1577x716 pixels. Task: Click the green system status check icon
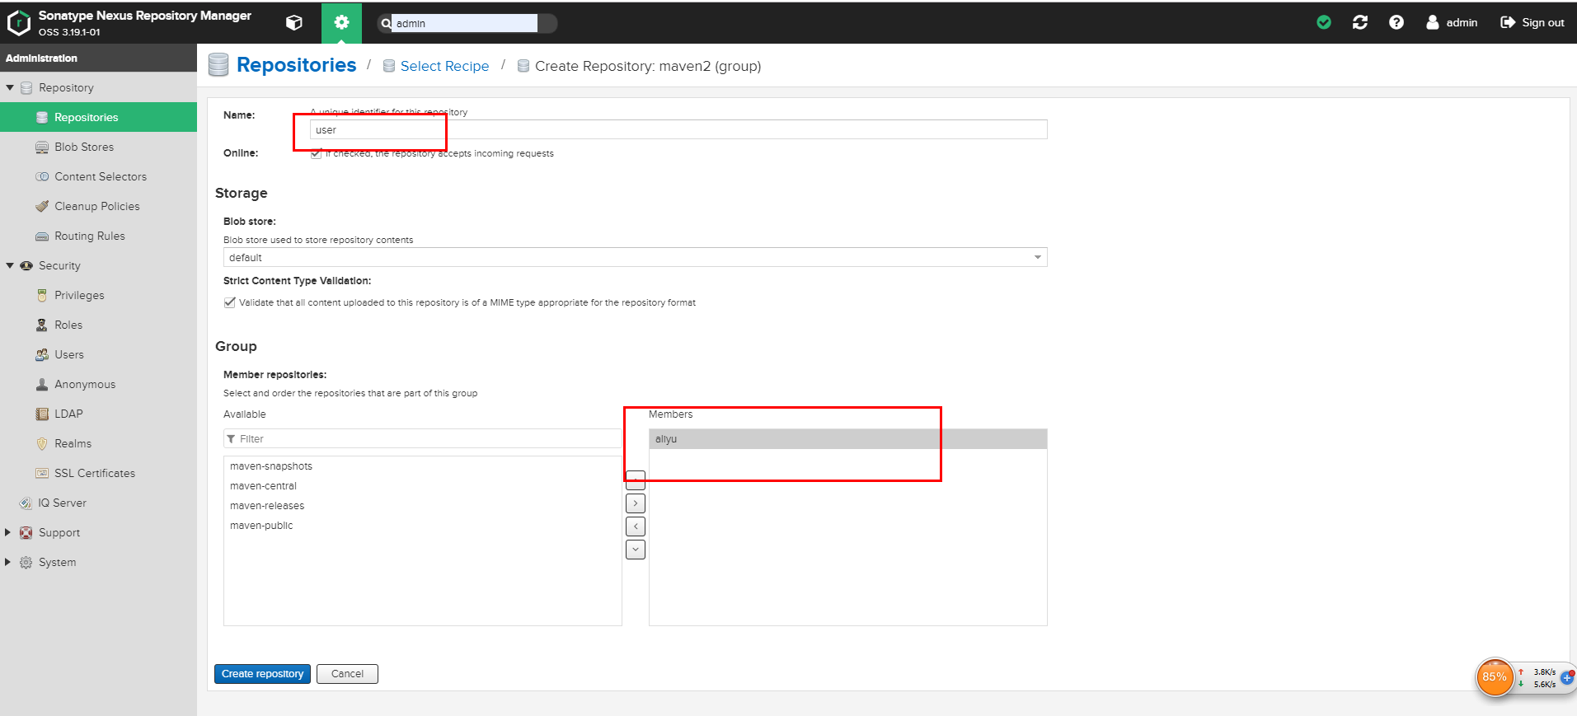[1324, 22]
